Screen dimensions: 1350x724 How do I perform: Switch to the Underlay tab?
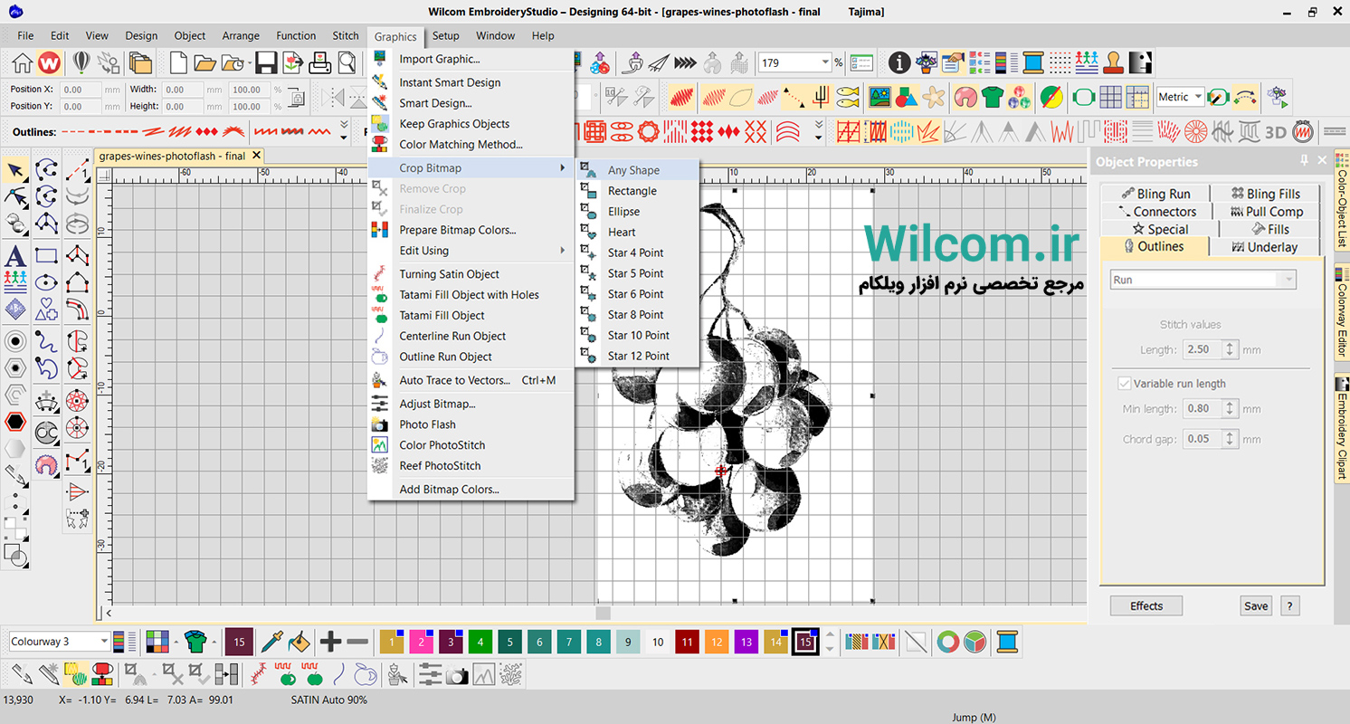pos(1265,247)
